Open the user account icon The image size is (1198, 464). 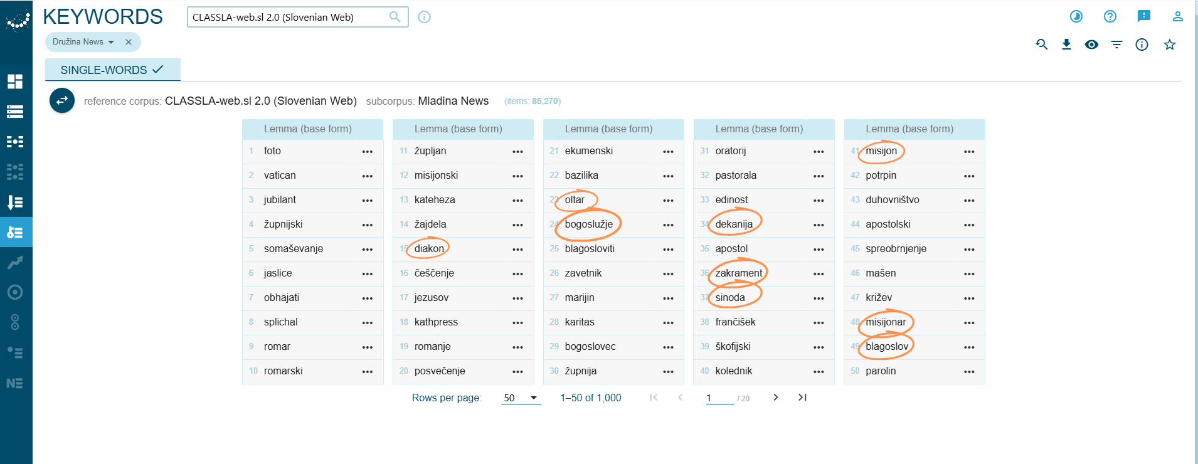click(1178, 16)
